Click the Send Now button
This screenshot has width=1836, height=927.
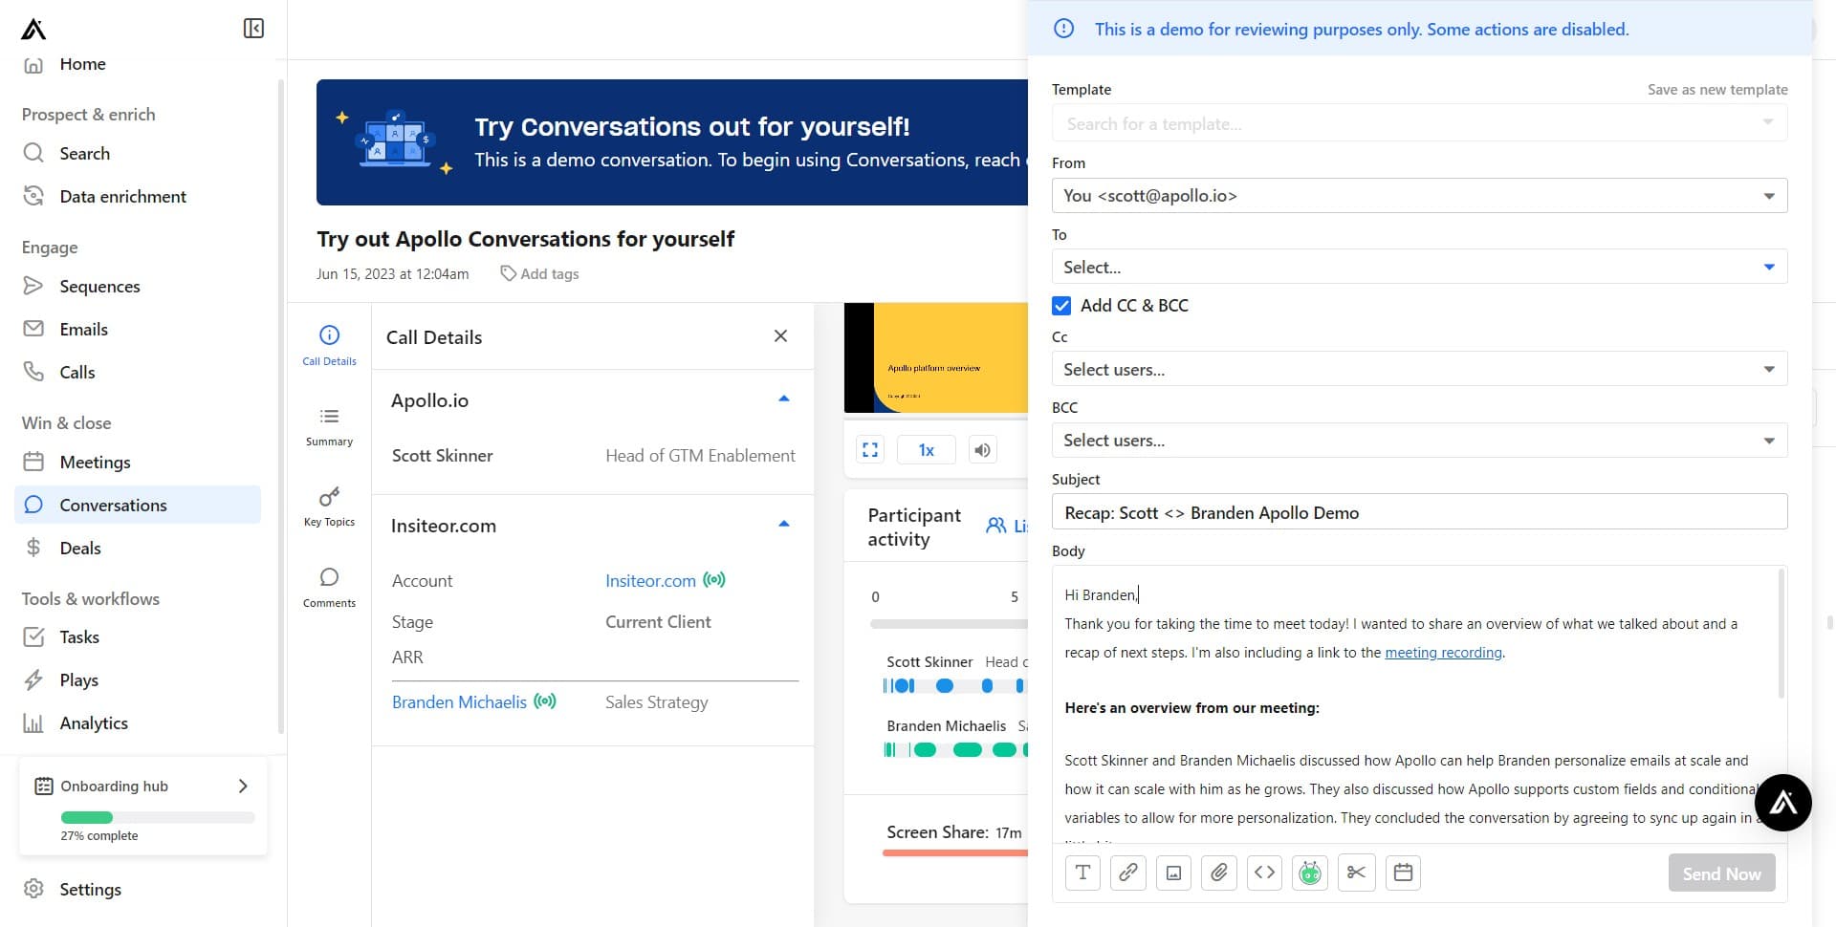(x=1720, y=873)
